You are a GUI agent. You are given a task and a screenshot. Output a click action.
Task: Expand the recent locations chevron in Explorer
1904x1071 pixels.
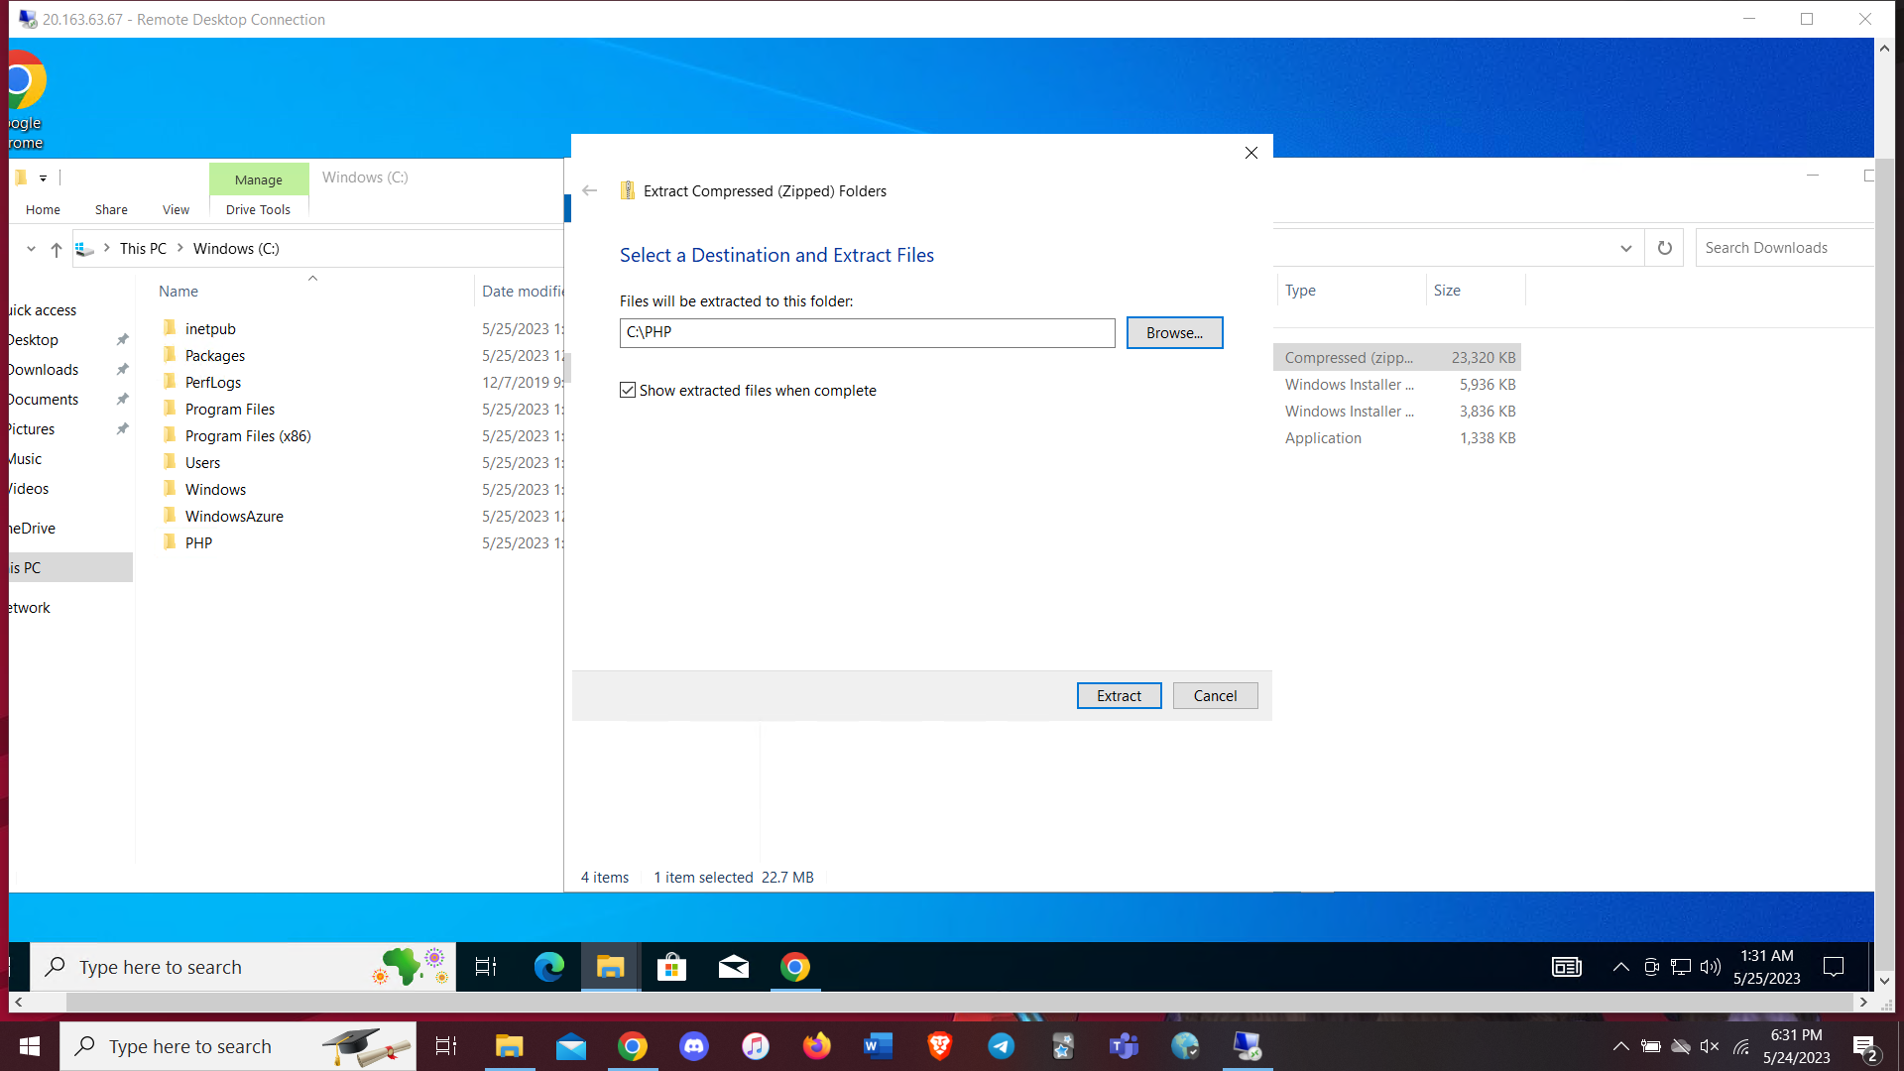pos(31,249)
